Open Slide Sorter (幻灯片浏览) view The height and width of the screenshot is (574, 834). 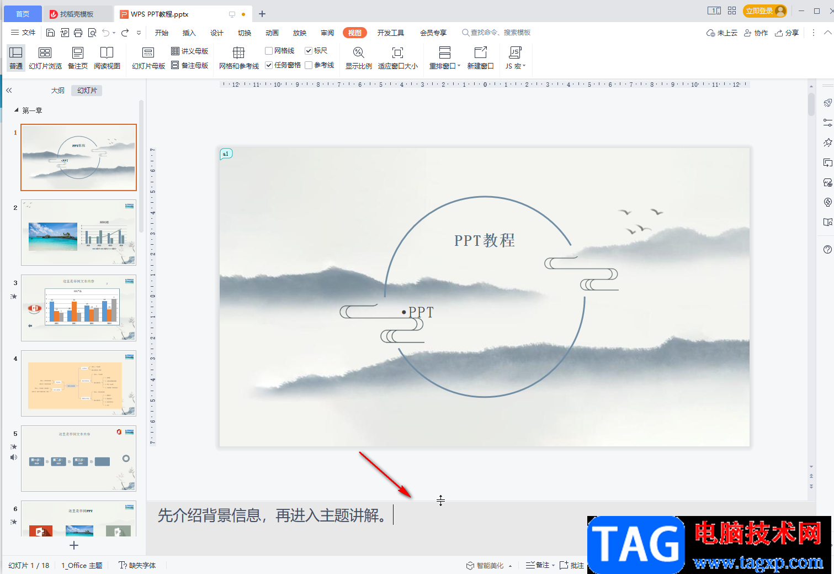point(45,58)
